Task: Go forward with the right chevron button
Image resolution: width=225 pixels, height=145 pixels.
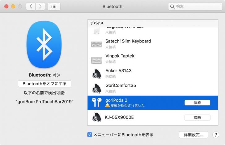Action: click(40, 6)
